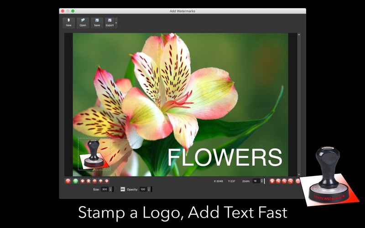Screen dimensions: 365x228
Task: Click the Add Watermarks window title
Action: 182,11
